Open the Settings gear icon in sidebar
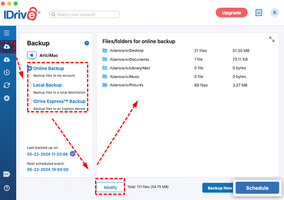The width and height of the screenshot is (284, 200). click(7, 98)
